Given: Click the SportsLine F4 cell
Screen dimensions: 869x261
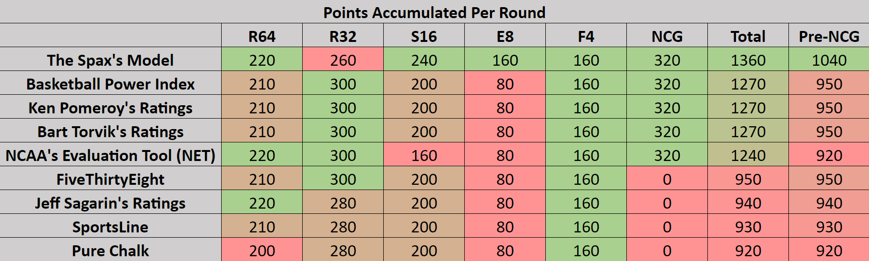Looking at the screenshot, I should (586, 227).
